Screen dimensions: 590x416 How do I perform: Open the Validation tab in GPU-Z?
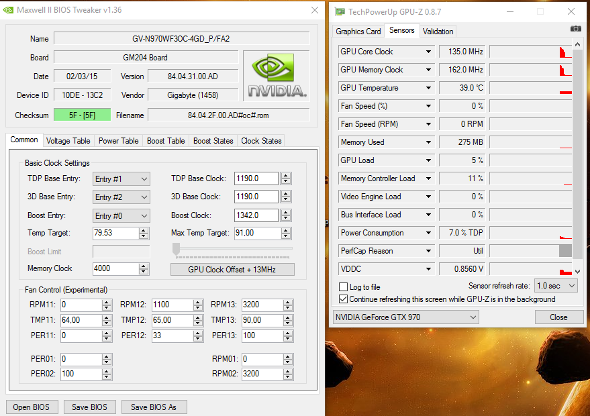pos(438,32)
